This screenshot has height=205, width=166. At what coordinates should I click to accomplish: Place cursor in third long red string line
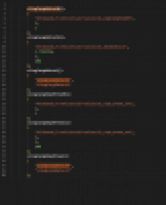85,104
